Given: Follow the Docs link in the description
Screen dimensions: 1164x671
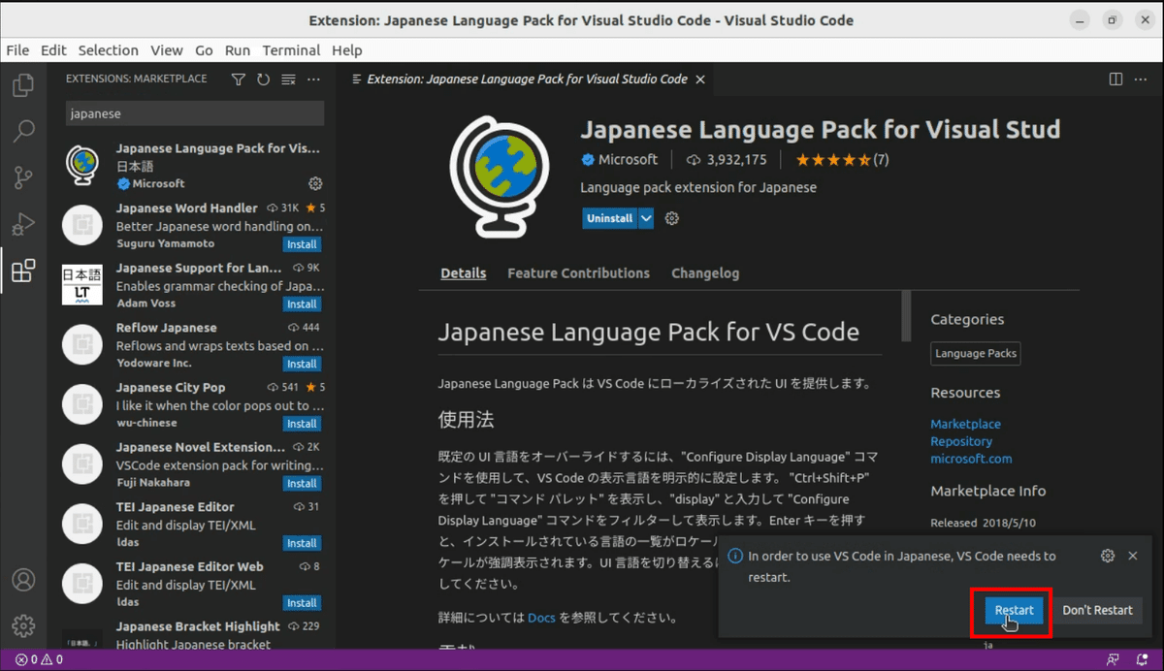Looking at the screenshot, I should pos(541,618).
